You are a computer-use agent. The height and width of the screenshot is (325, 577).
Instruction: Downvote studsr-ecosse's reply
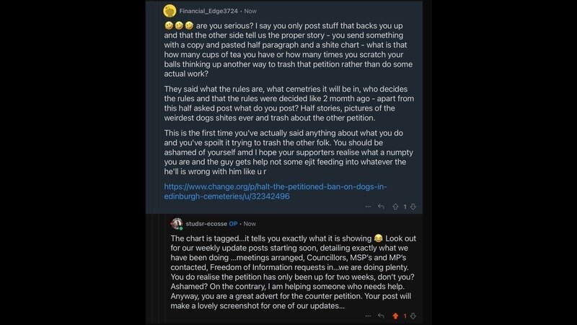coord(413,316)
